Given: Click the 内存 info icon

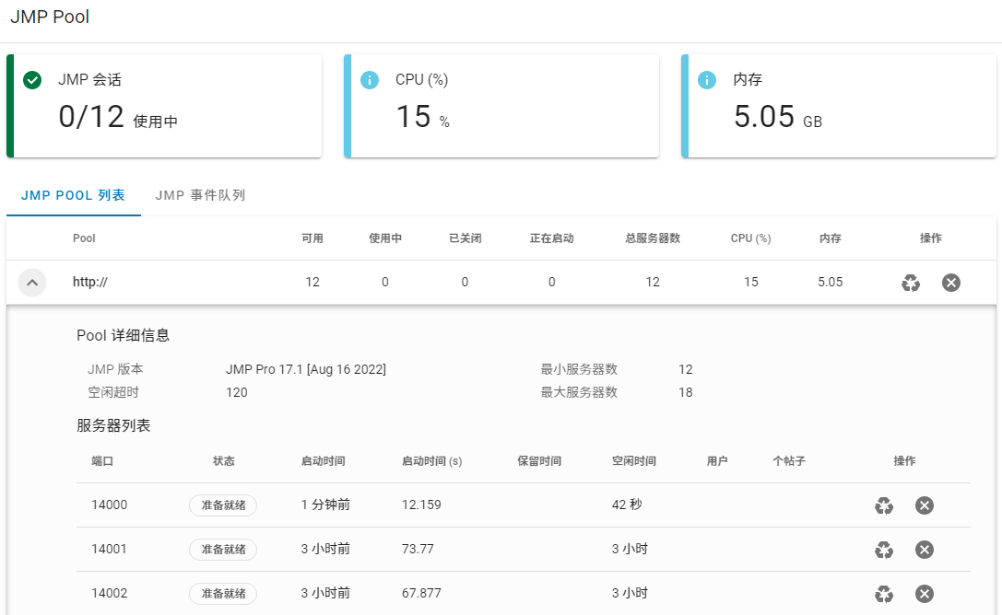Looking at the screenshot, I should tap(707, 80).
